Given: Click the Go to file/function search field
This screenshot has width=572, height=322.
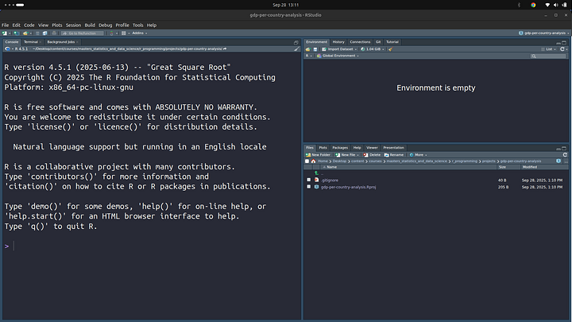Looking at the screenshot, I should pyautogui.click(x=82, y=33).
